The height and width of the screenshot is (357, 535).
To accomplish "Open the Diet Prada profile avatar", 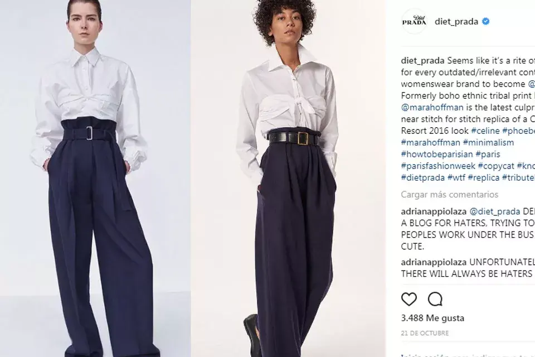I will click(x=414, y=22).
